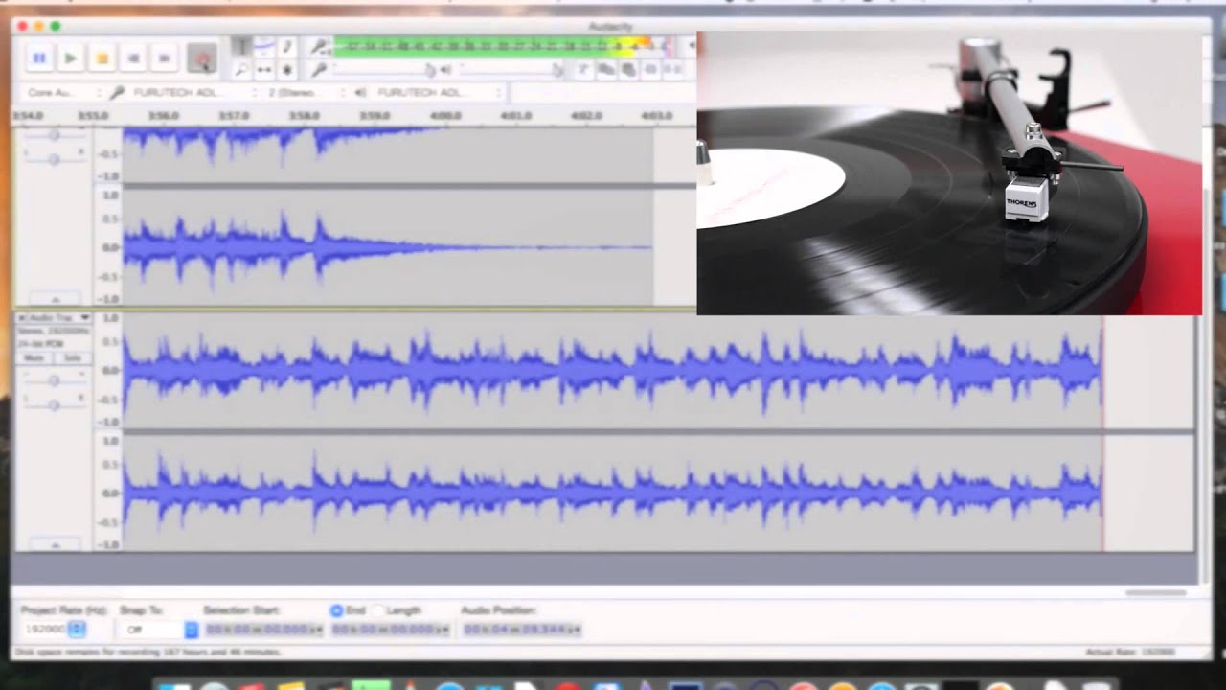This screenshot has height=690, width=1226.
Task: Close the lower Audio Track with its X
Action: (x=21, y=317)
